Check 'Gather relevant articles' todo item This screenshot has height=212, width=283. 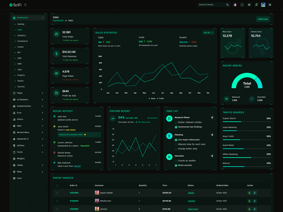176,123
